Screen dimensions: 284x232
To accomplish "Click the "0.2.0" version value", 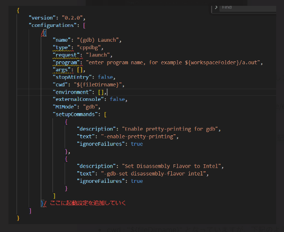I will [72, 18].
